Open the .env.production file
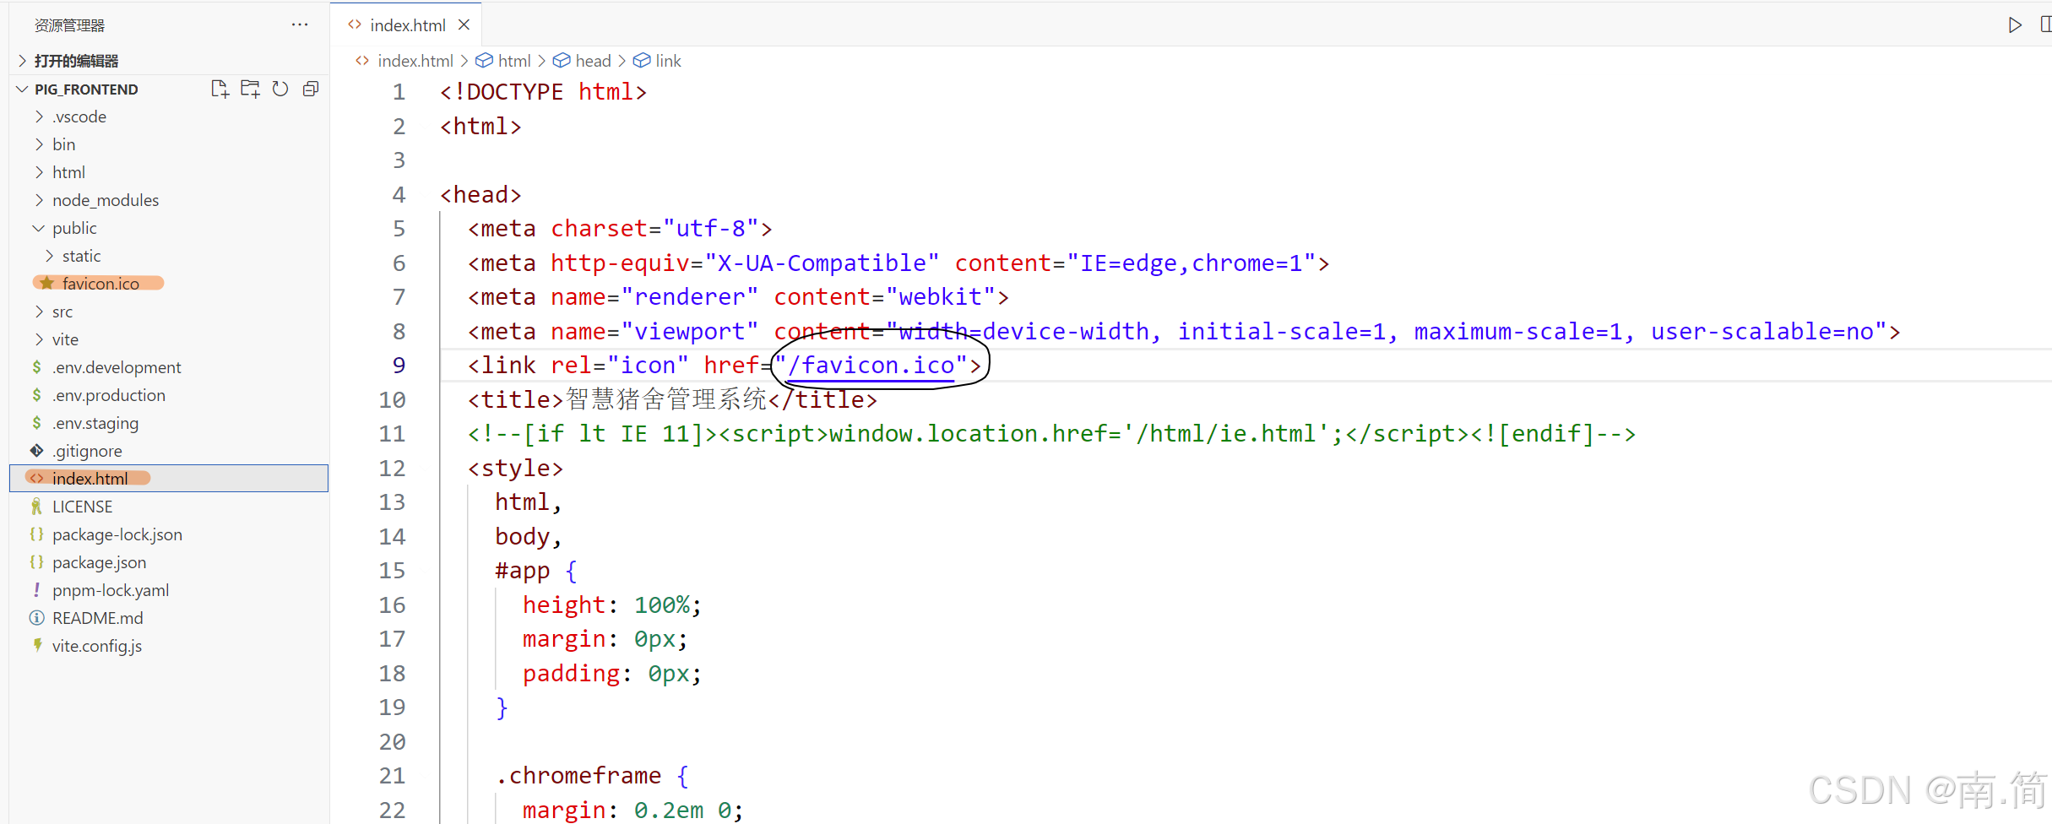Image resolution: width=2052 pixels, height=824 pixels. coord(169,395)
